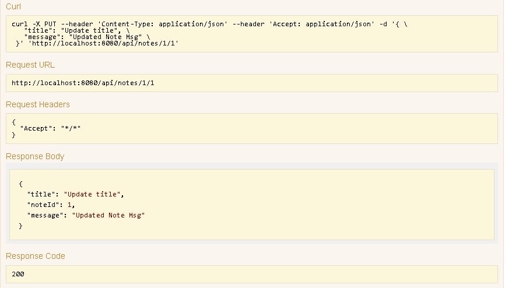This screenshot has width=505, height=288.
Task: Click the curl command code block
Action: [252, 34]
